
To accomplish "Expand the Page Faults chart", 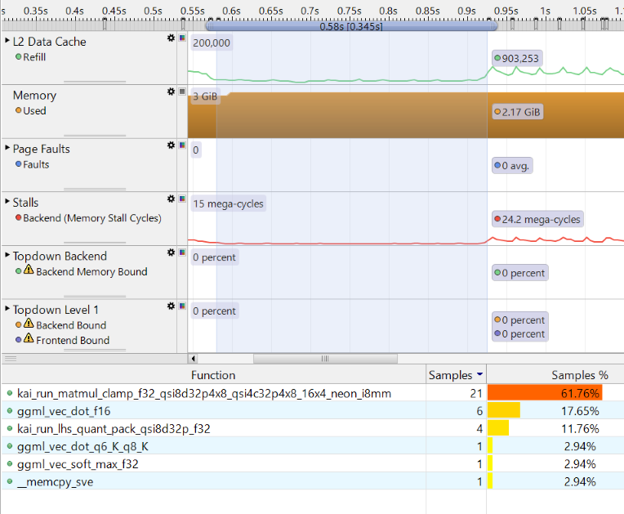I will tap(7, 149).
